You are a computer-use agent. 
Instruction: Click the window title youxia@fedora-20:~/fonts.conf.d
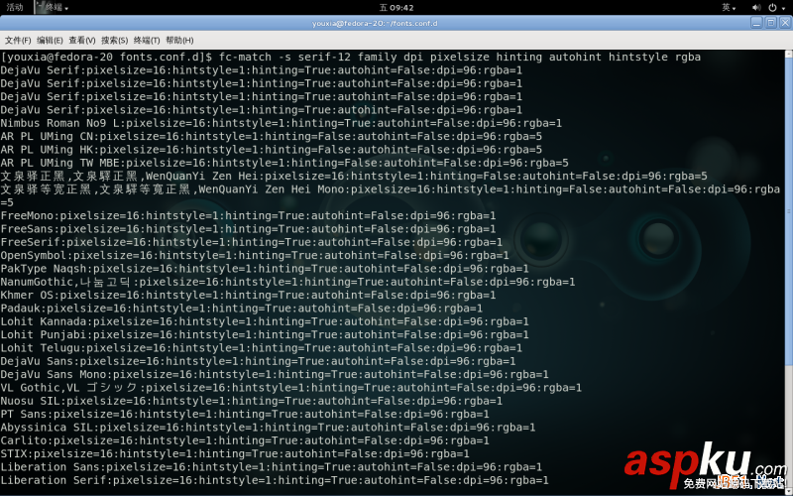coord(375,23)
